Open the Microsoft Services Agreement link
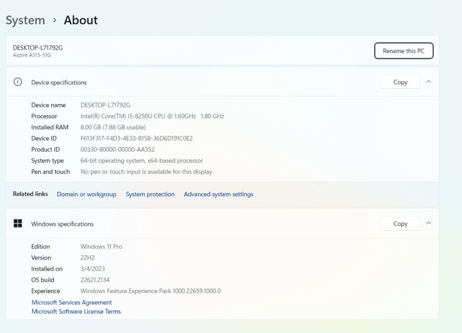Screen dimensions: 462x333 pos(71,302)
